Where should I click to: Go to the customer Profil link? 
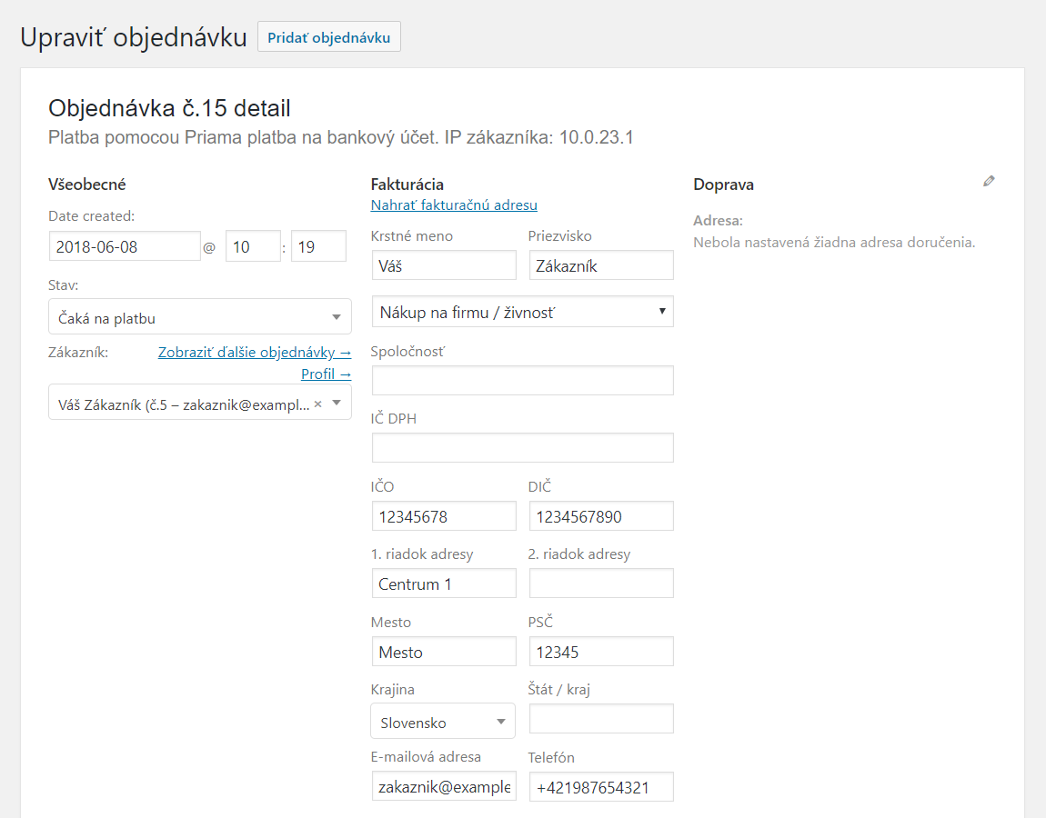(326, 374)
